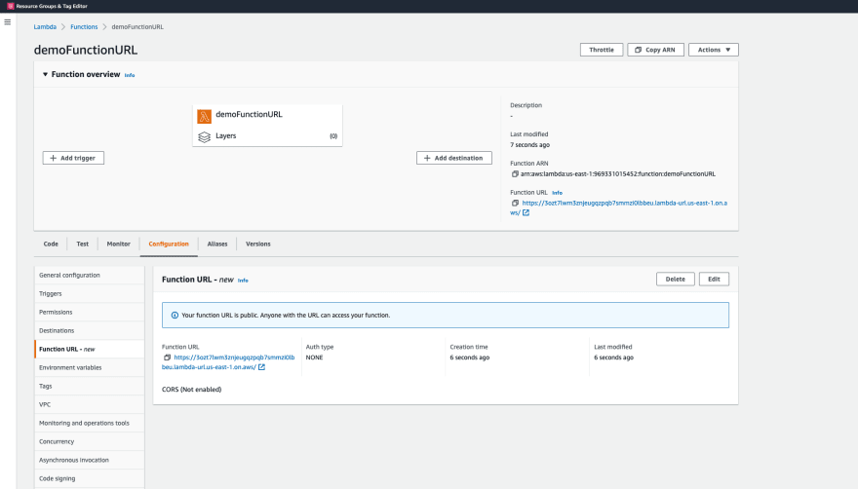858x489 pixels.
Task: Select the Configuration tab
Action: (x=169, y=244)
